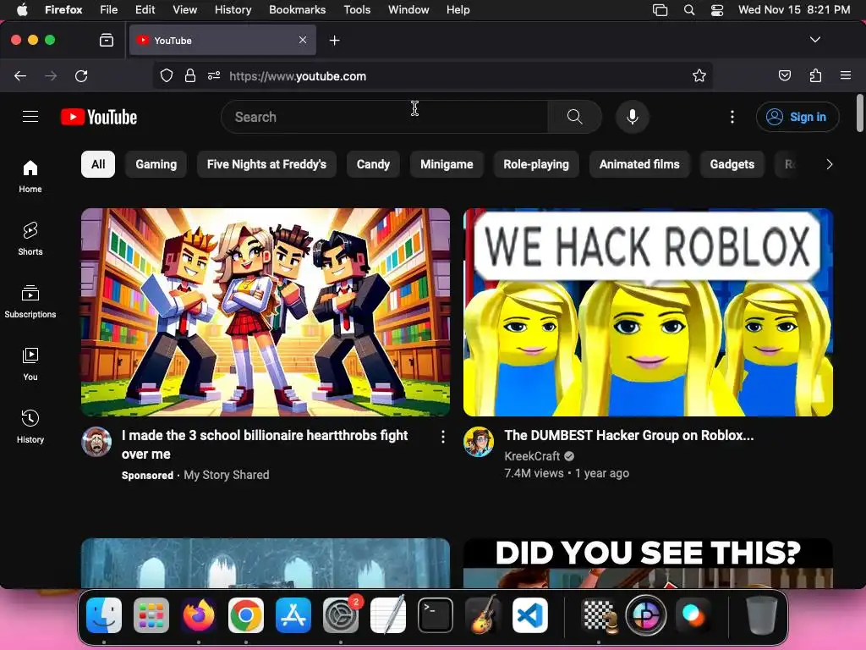
Task: Open the You section in sidebar
Action: click(x=30, y=364)
